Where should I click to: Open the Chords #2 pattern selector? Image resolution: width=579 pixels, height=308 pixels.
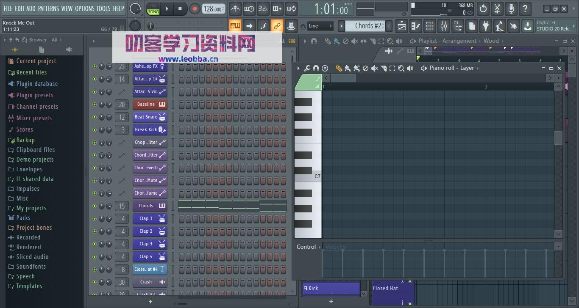click(x=367, y=25)
